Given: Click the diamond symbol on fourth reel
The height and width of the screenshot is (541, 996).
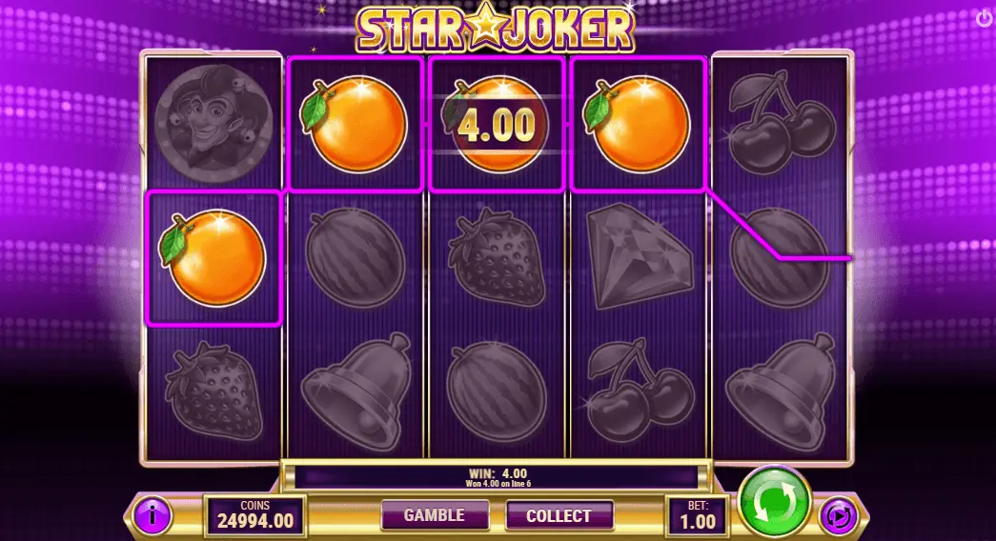Looking at the screenshot, I should point(639,256).
